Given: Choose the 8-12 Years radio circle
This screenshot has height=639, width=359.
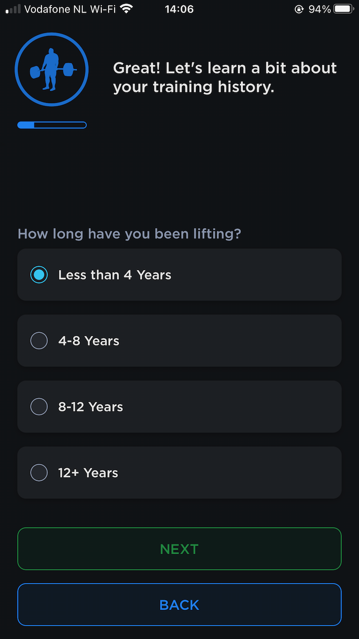Looking at the screenshot, I should tap(39, 406).
